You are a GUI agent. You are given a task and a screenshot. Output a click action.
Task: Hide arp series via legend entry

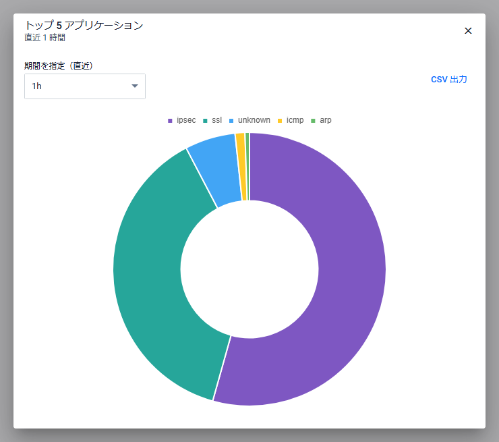(326, 120)
